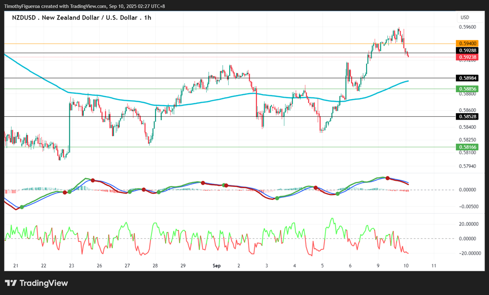Click the 0.57940 price axis value
Screen dimensions: 489x295
tap(467, 166)
